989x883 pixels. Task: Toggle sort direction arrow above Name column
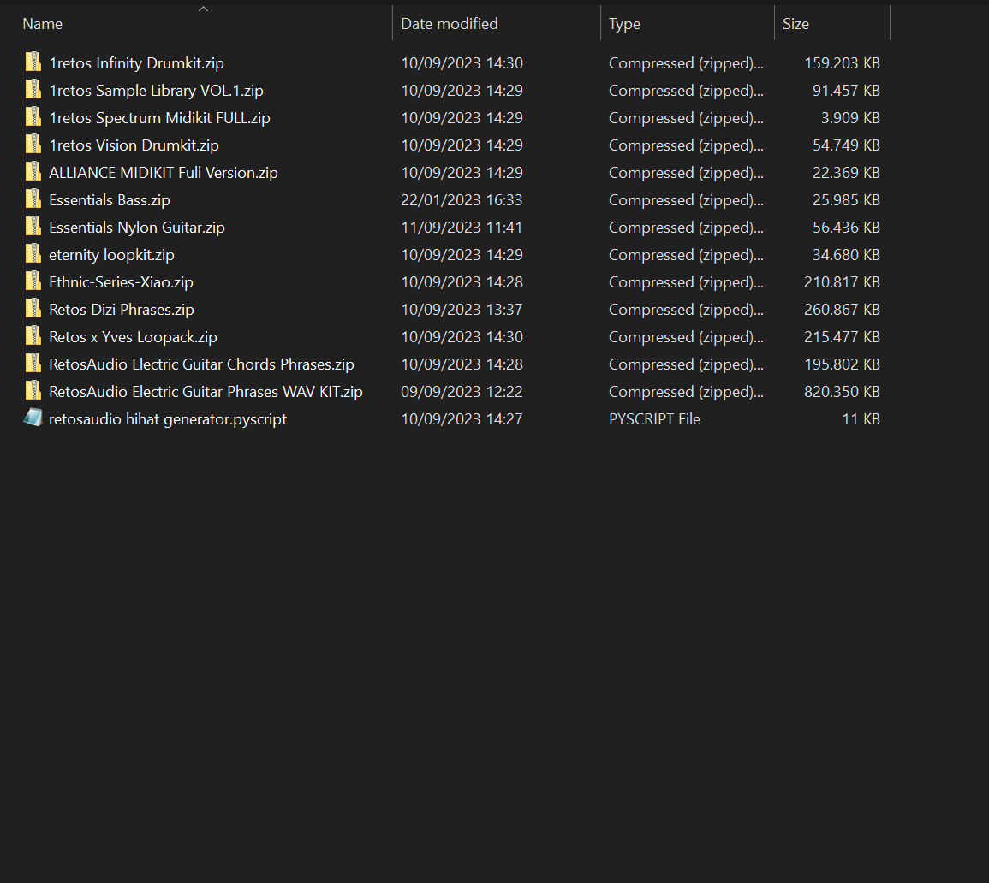coord(203,9)
